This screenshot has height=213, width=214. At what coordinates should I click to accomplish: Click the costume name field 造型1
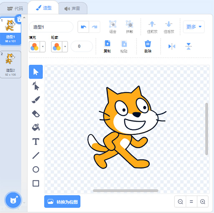click(51, 27)
